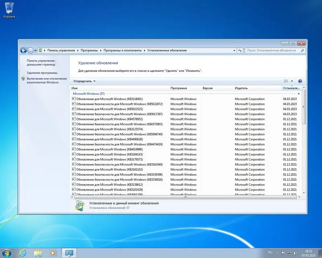Open the Упорядочить menu

[x=84, y=81]
